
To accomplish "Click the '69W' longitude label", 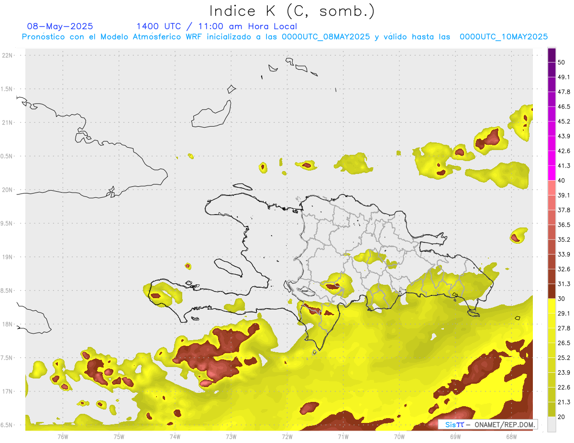I will [x=455, y=436].
